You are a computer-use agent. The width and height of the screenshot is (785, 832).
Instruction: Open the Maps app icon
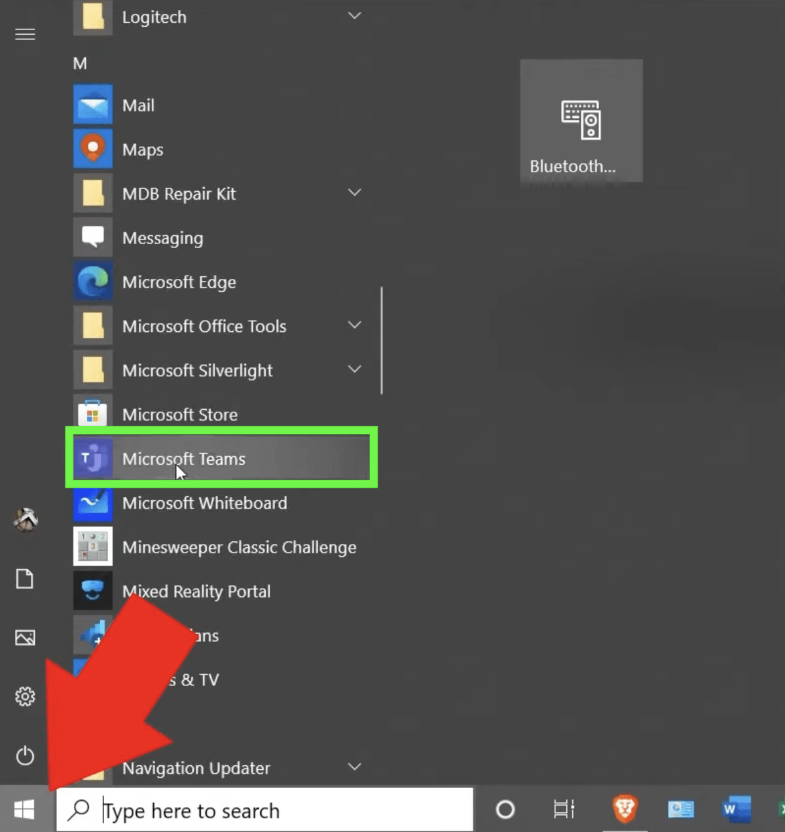click(92, 149)
